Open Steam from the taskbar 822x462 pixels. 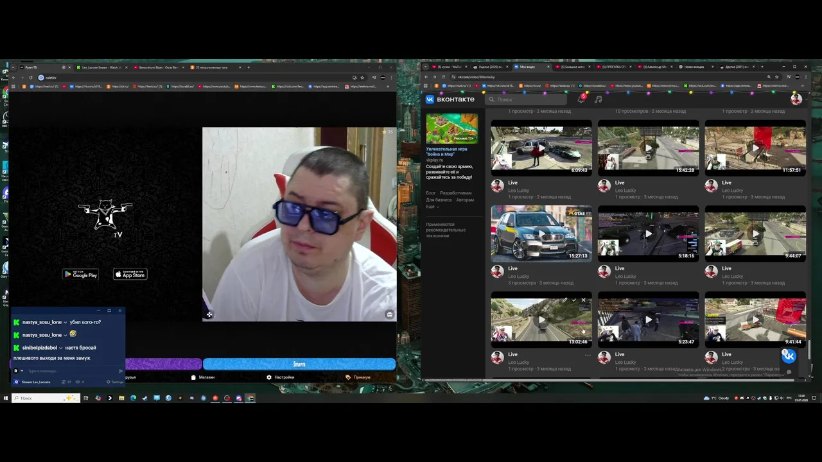145,398
